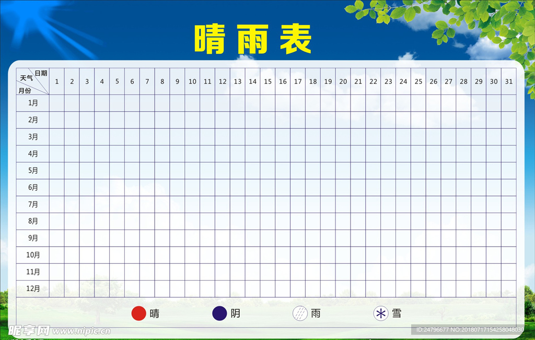This screenshot has height=340, width=535.
Task: Click the 6月 row label
Action: [x=32, y=187]
